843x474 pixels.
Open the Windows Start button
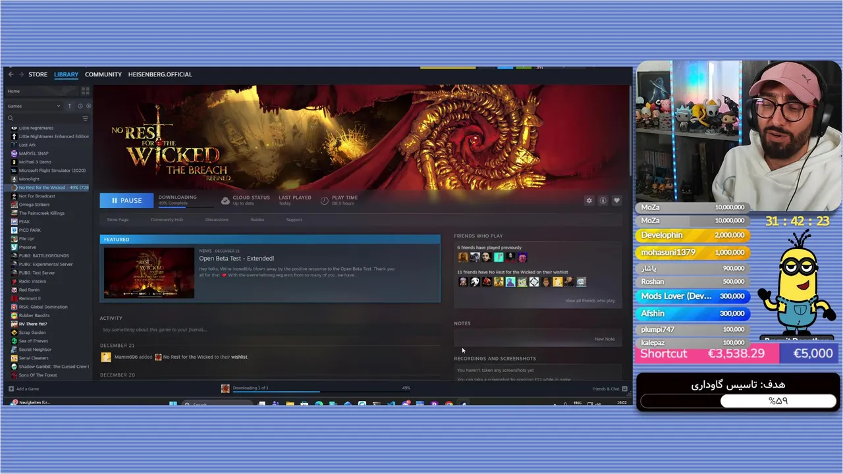tap(173, 404)
